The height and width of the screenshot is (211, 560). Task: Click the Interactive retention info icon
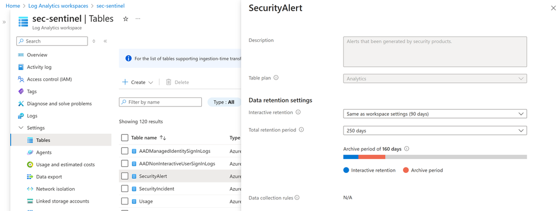tap(298, 112)
